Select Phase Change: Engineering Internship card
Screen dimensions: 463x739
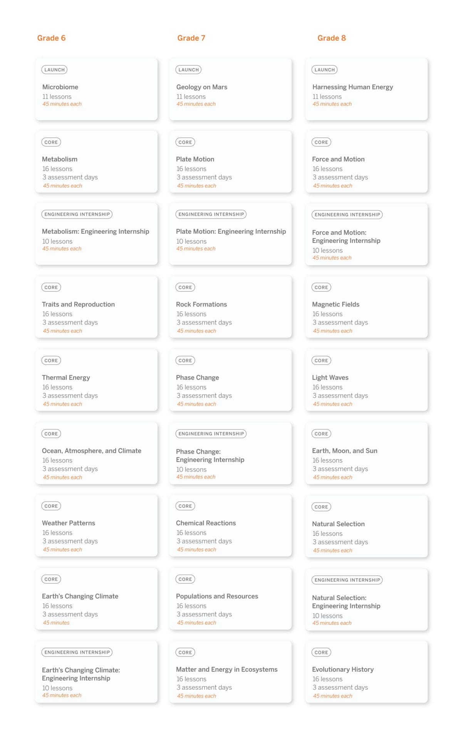coord(230,453)
